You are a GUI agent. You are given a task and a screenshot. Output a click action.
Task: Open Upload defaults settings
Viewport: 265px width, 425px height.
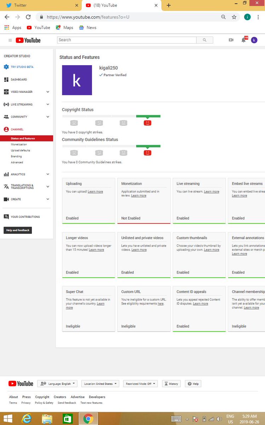click(20, 151)
